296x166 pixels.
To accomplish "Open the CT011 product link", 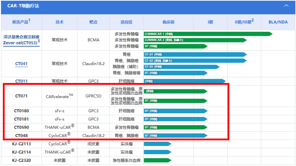I will (x=21, y=81).
